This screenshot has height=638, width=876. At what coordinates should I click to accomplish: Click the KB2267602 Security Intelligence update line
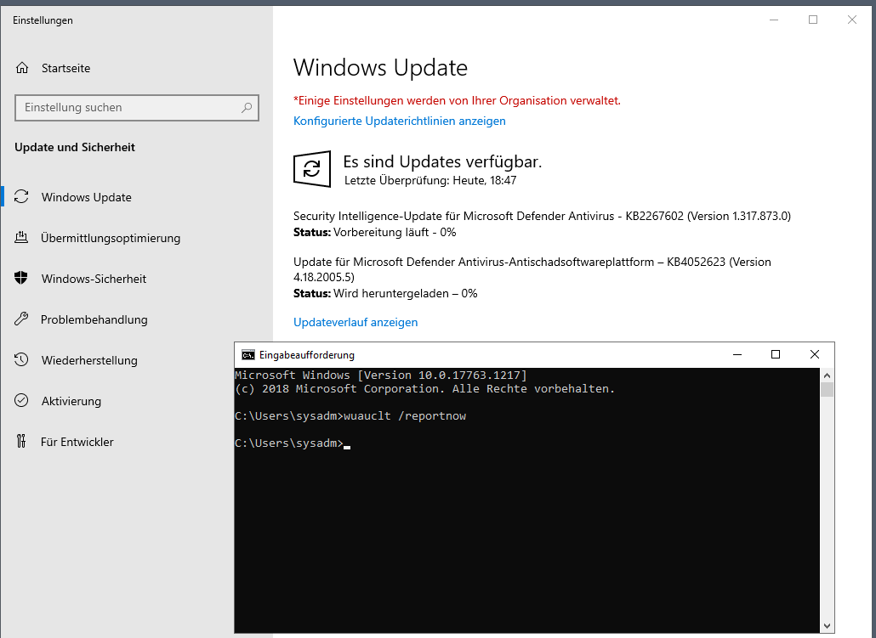542,216
